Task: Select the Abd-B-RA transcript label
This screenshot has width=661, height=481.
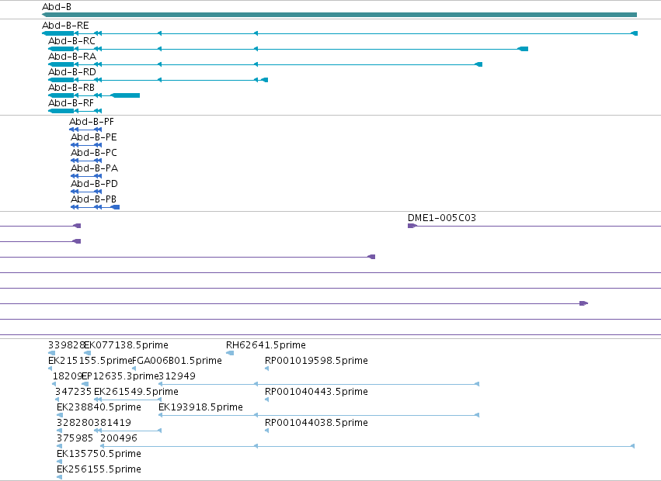Action: (x=72, y=57)
